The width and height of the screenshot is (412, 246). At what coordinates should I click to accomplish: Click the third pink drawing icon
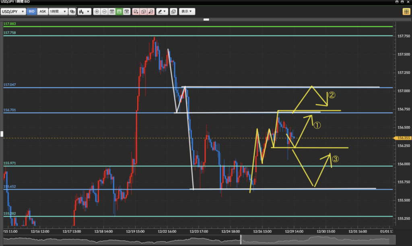click(150, 12)
